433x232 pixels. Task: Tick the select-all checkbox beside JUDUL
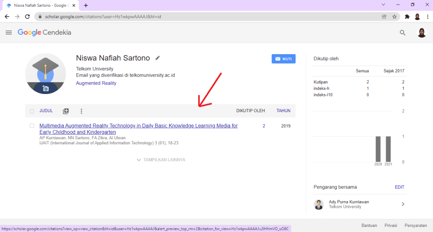[x=32, y=111]
